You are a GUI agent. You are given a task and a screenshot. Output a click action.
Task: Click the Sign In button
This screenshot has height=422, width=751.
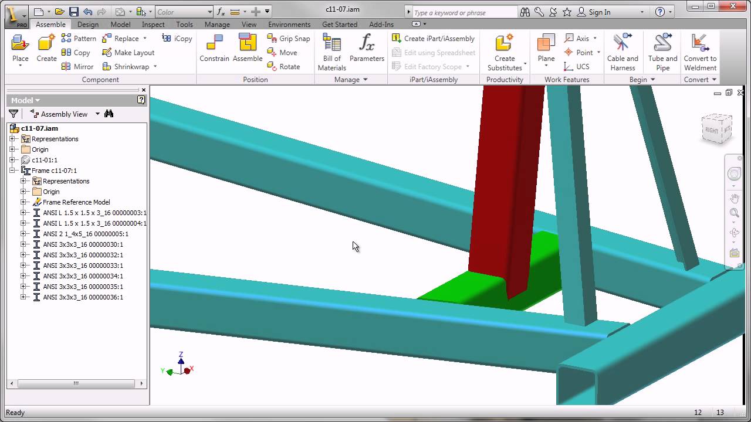point(594,12)
